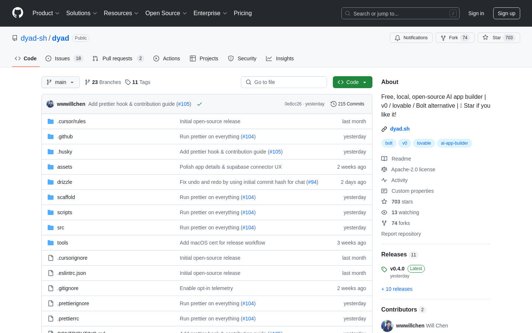Switch to the Pull requests tab
This screenshot has width=532, height=333.
(x=118, y=58)
